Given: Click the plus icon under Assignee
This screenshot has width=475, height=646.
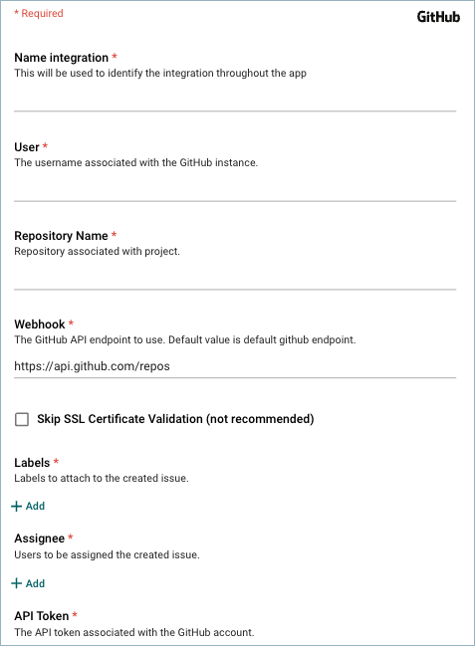Looking at the screenshot, I should pos(17,583).
